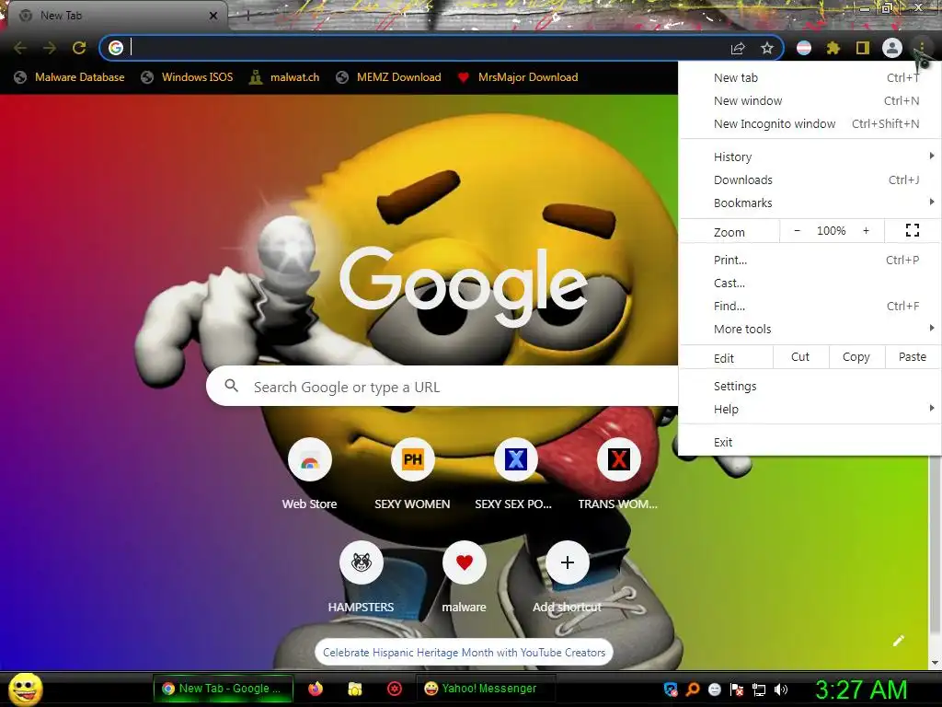Click the 100% zoom value
942x707 pixels.
pos(831,230)
